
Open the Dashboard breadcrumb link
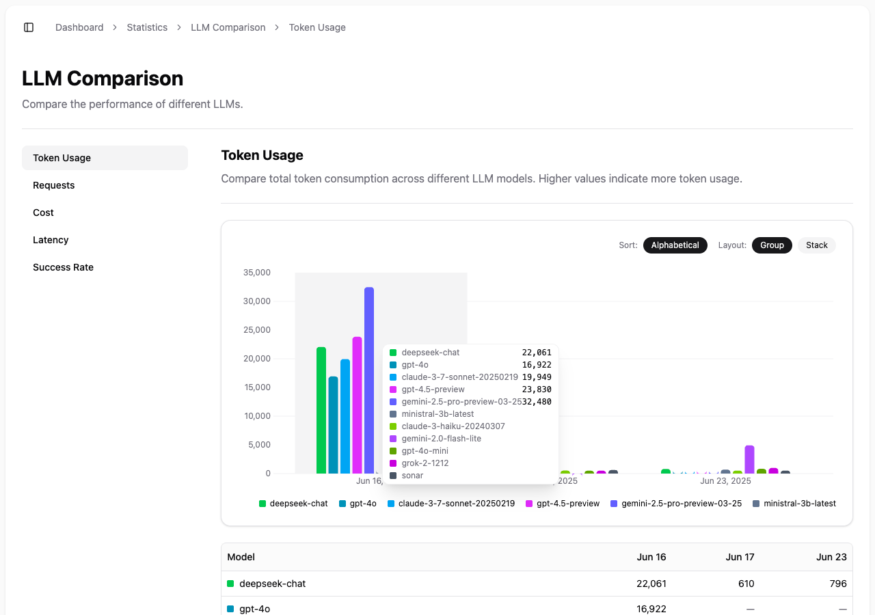coord(79,27)
